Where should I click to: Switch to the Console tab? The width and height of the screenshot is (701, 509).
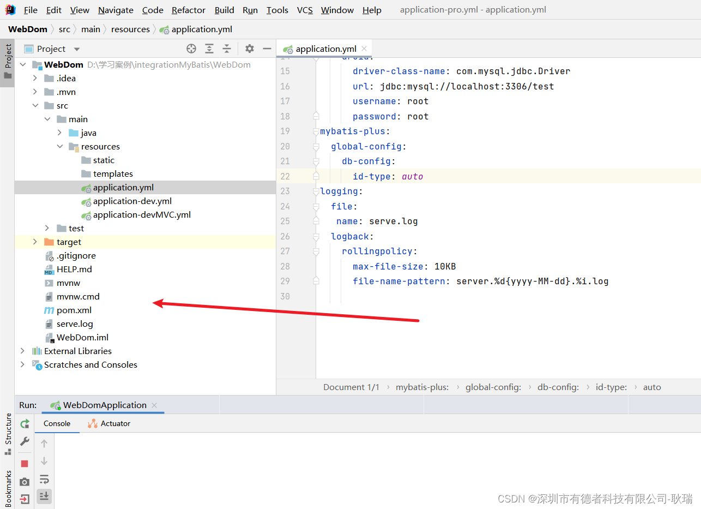tap(57, 423)
